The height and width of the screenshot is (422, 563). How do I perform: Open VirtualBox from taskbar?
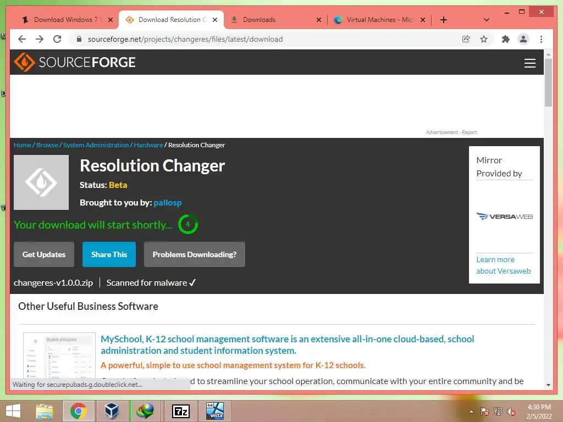point(112,411)
